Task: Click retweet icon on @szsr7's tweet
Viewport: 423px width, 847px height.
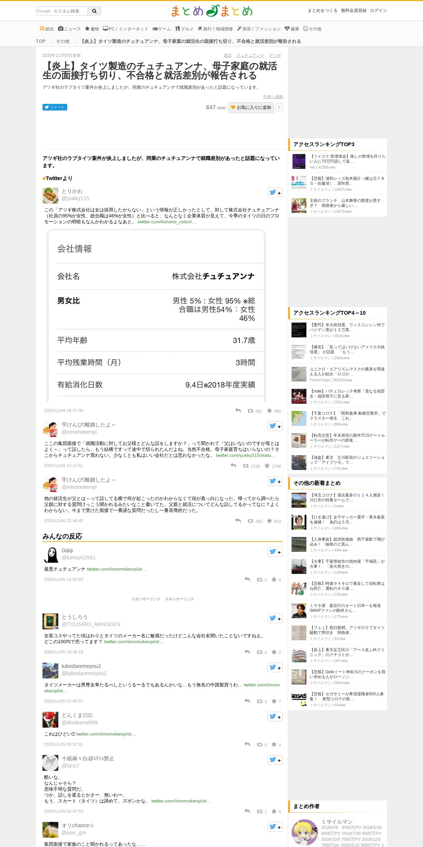Action: coord(260,811)
